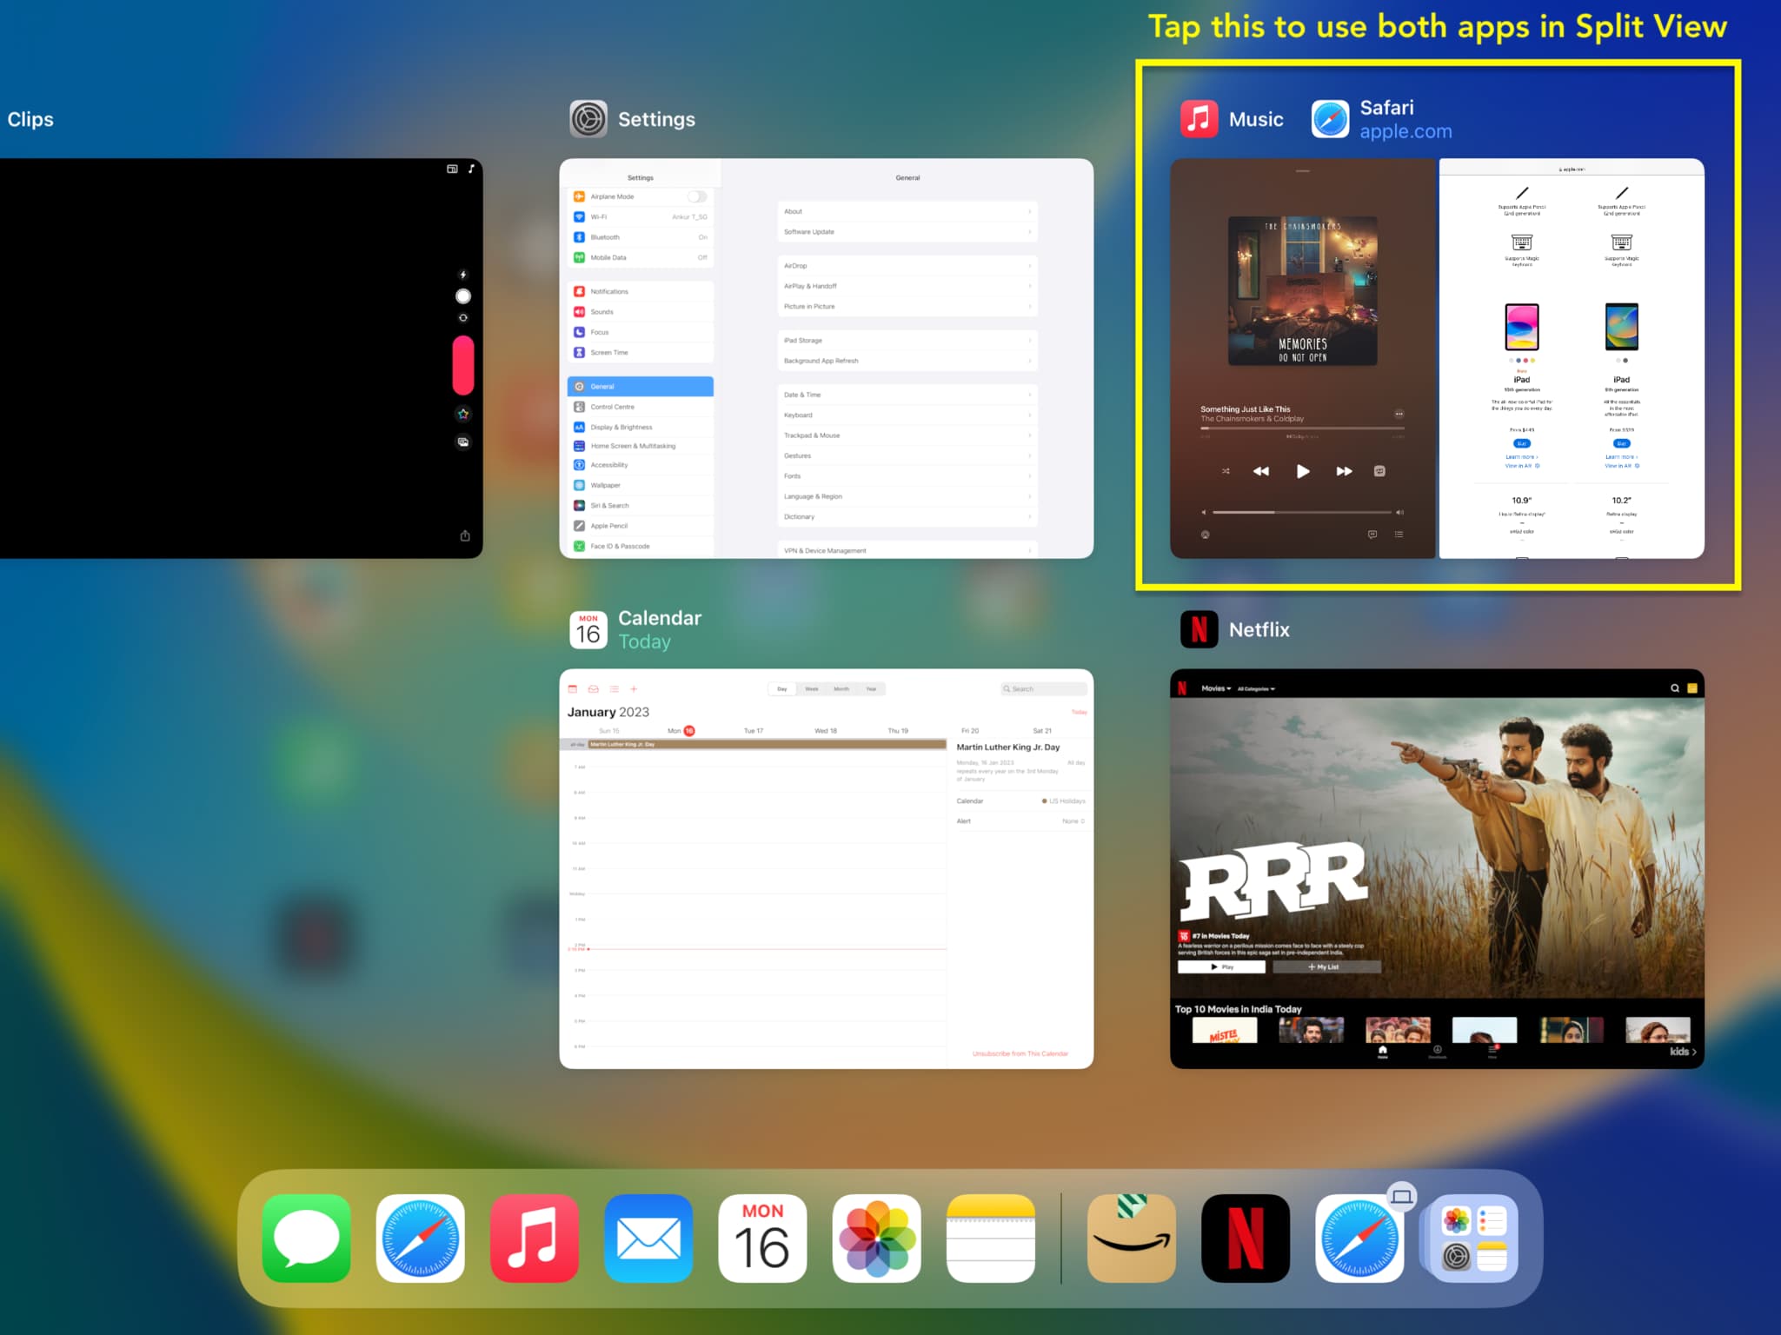Screen dimensions: 1781x1335
Task: Tap the Netflix N icon above Netflix card
Action: pyautogui.click(x=1200, y=629)
